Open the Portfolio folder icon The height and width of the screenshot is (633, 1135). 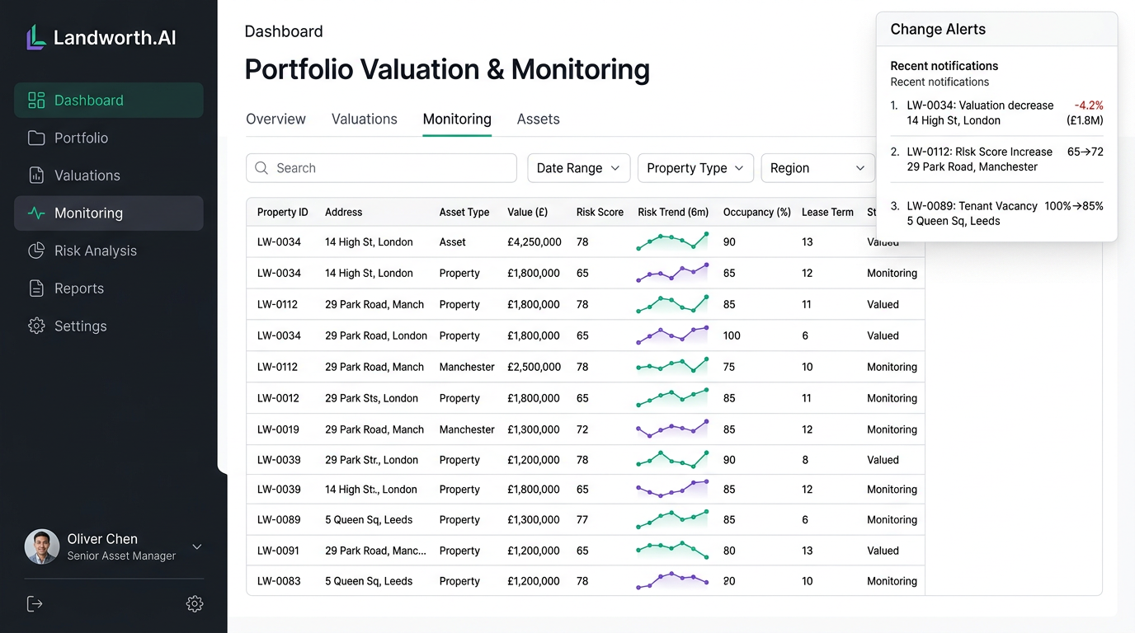[36, 138]
